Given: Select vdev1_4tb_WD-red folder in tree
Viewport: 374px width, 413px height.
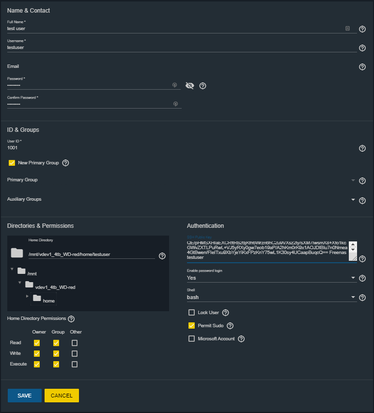Looking at the screenshot, I should [55, 287].
